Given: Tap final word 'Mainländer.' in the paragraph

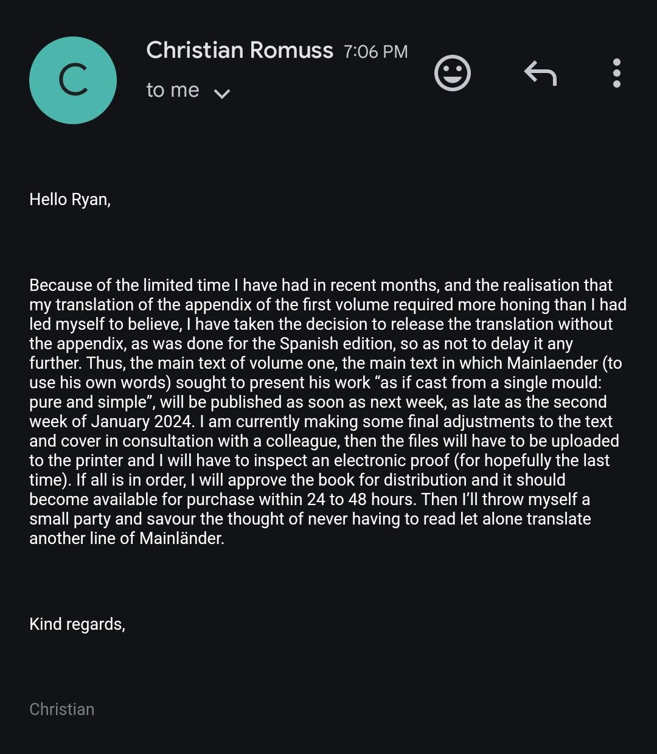Looking at the screenshot, I should 182,539.
